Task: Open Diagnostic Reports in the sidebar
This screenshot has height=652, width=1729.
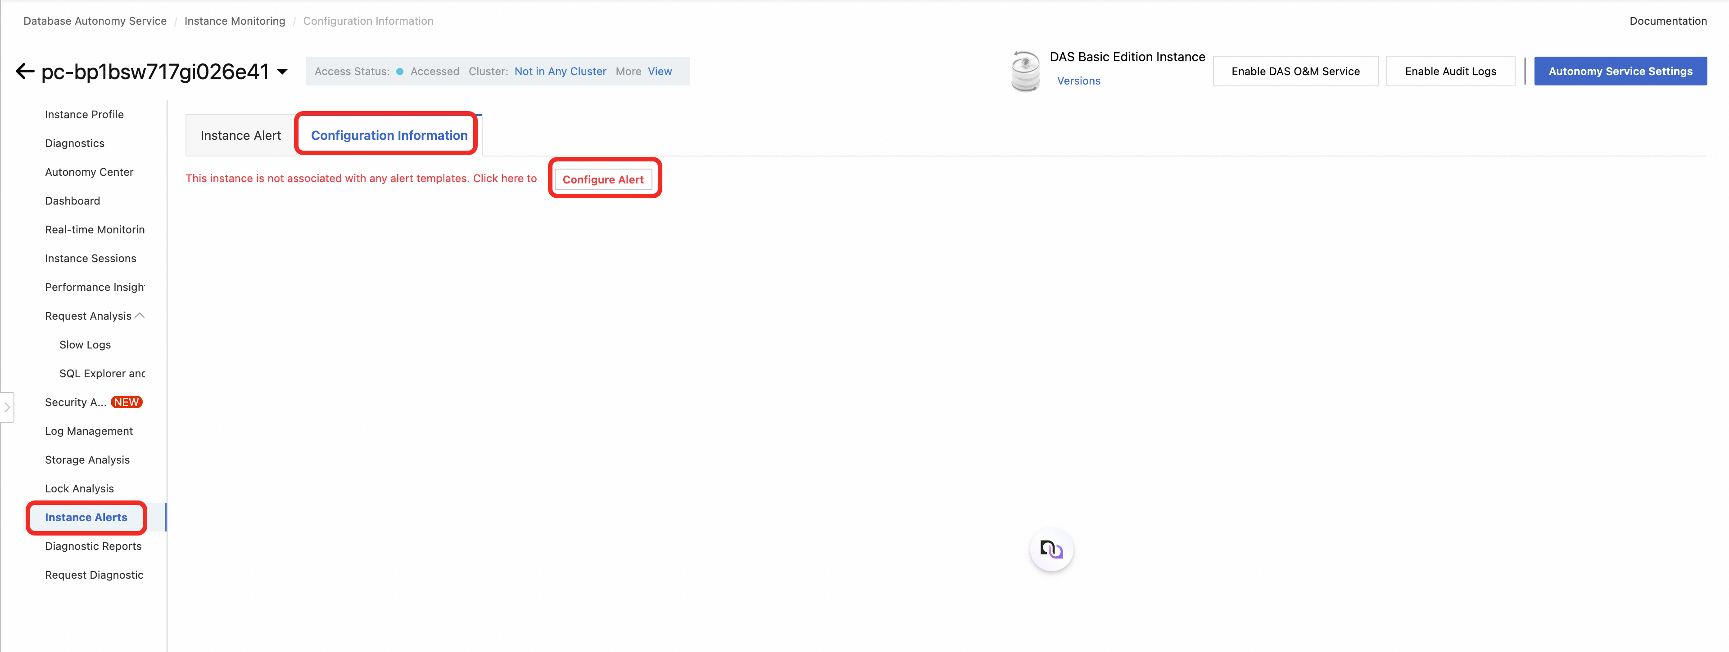Action: pos(93,546)
